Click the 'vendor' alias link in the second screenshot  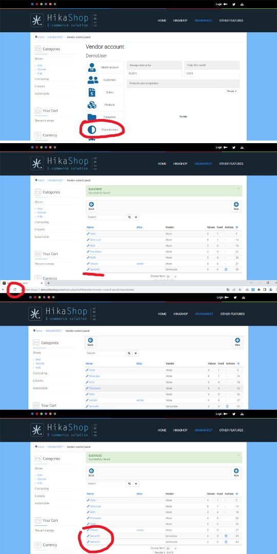(140, 264)
